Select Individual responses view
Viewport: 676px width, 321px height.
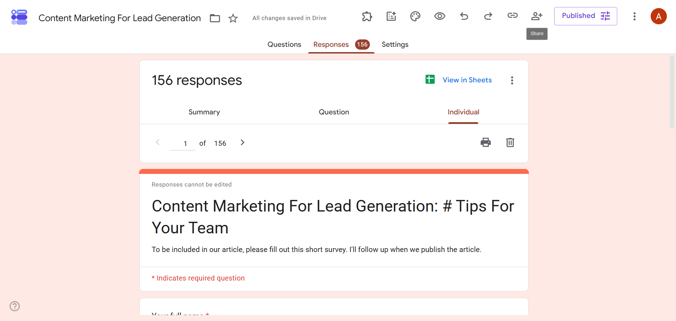point(463,112)
